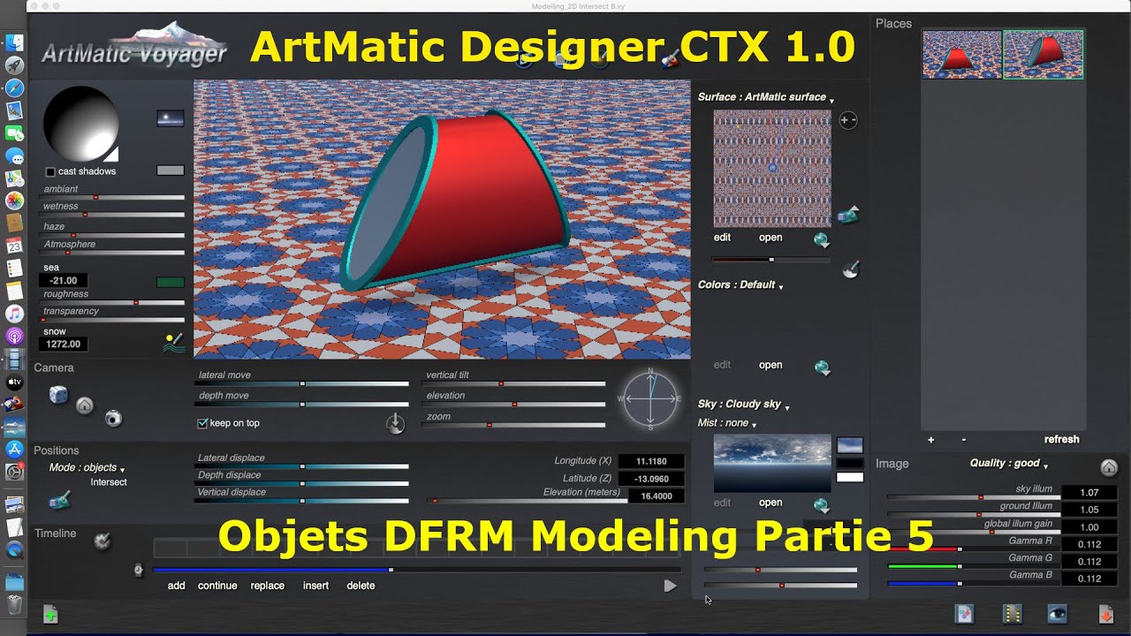
Task: Click the globe icon in Sky section
Action: click(822, 505)
